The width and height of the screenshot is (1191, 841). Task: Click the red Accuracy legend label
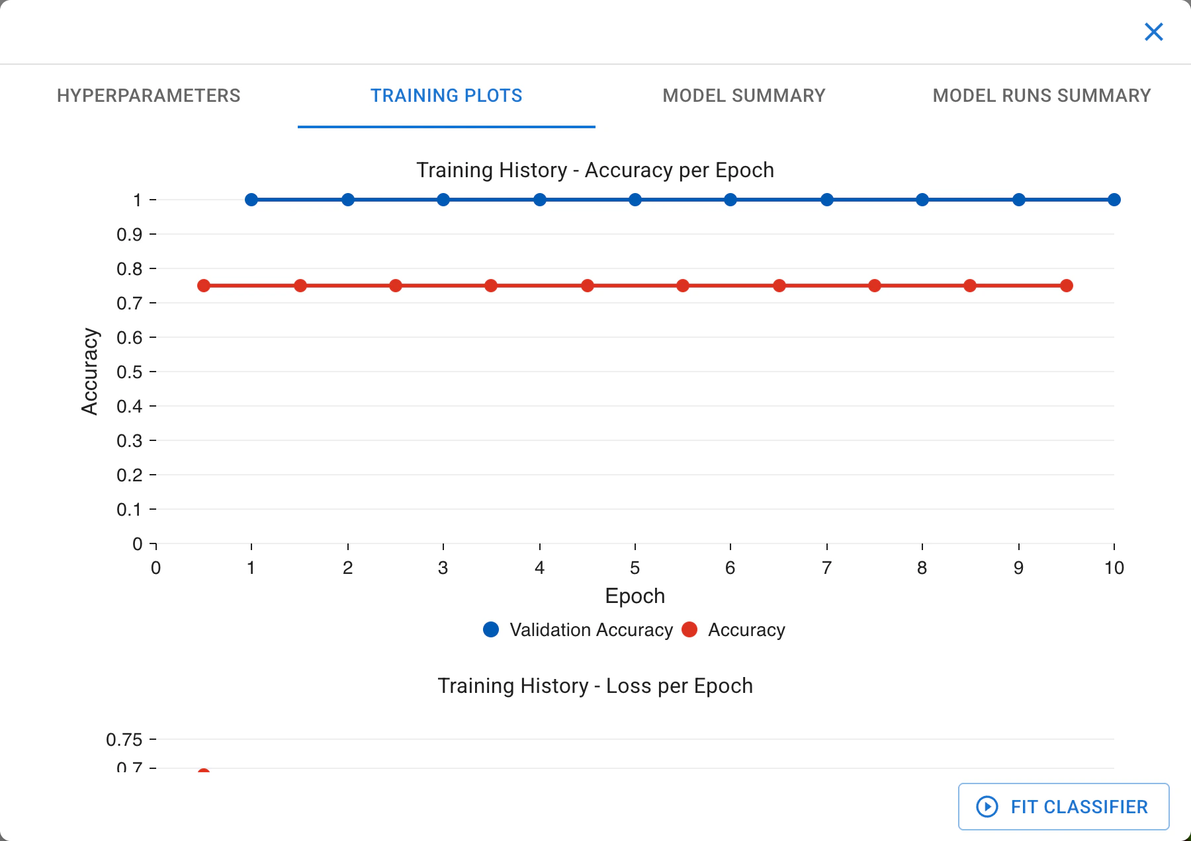(746, 630)
